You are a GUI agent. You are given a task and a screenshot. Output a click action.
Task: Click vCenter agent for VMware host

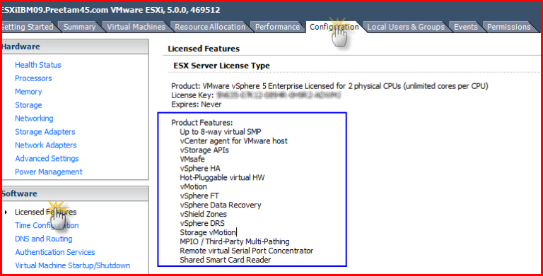click(x=234, y=141)
